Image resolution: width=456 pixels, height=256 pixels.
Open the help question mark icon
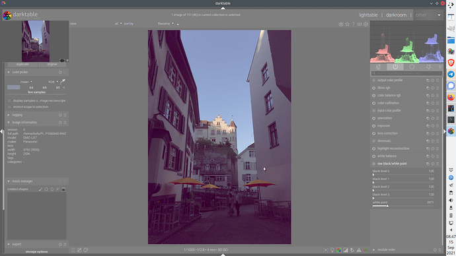click(354, 24)
